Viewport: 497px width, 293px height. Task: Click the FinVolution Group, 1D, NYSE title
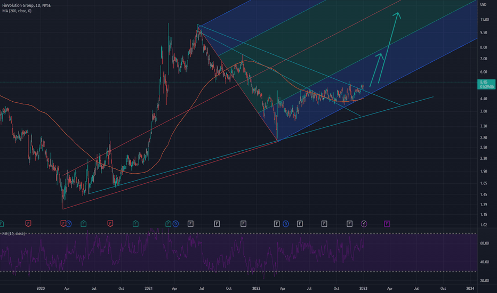(x=26, y=5)
